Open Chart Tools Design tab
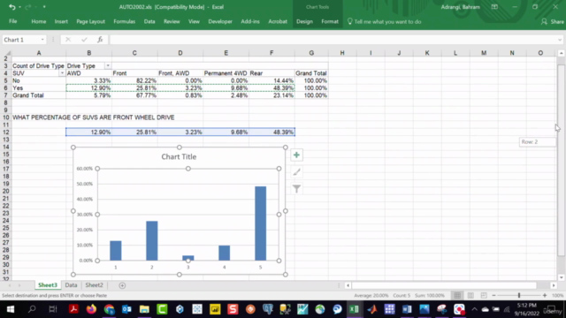Image resolution: width=566 pixels, height=318 pixels. 304,21
